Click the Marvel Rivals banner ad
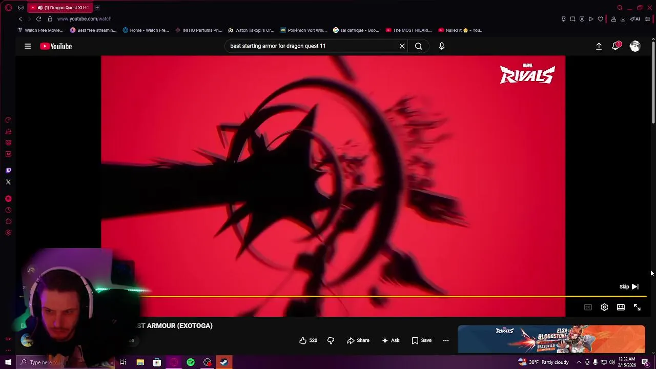Viewport: 656px width, 369px height. [551, 339]
